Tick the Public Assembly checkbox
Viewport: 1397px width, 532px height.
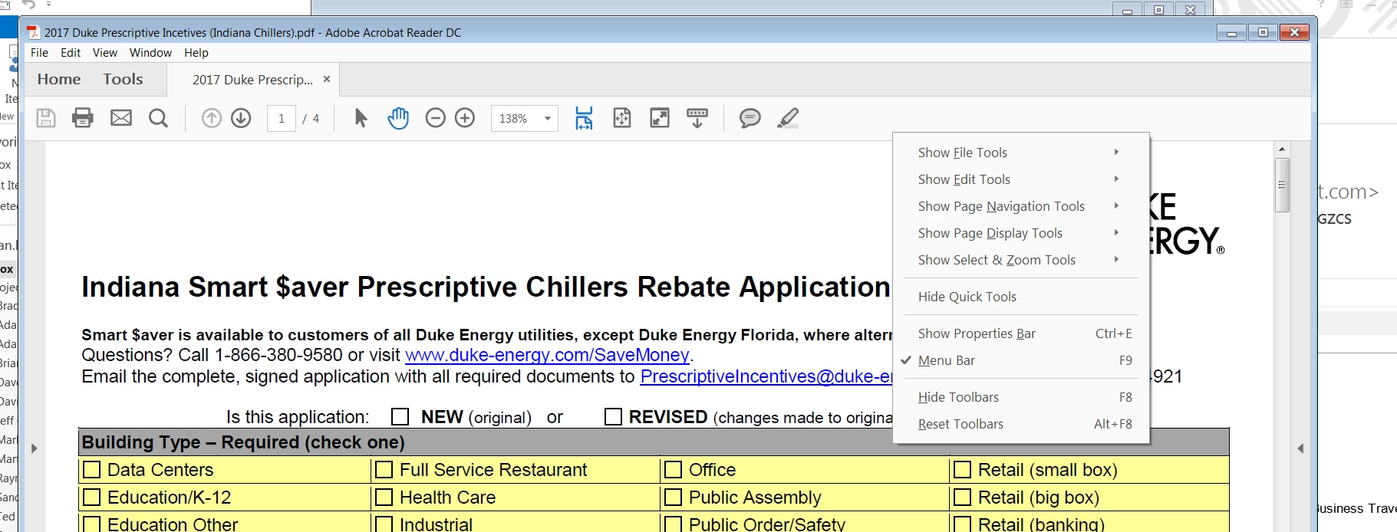point(673,498)
